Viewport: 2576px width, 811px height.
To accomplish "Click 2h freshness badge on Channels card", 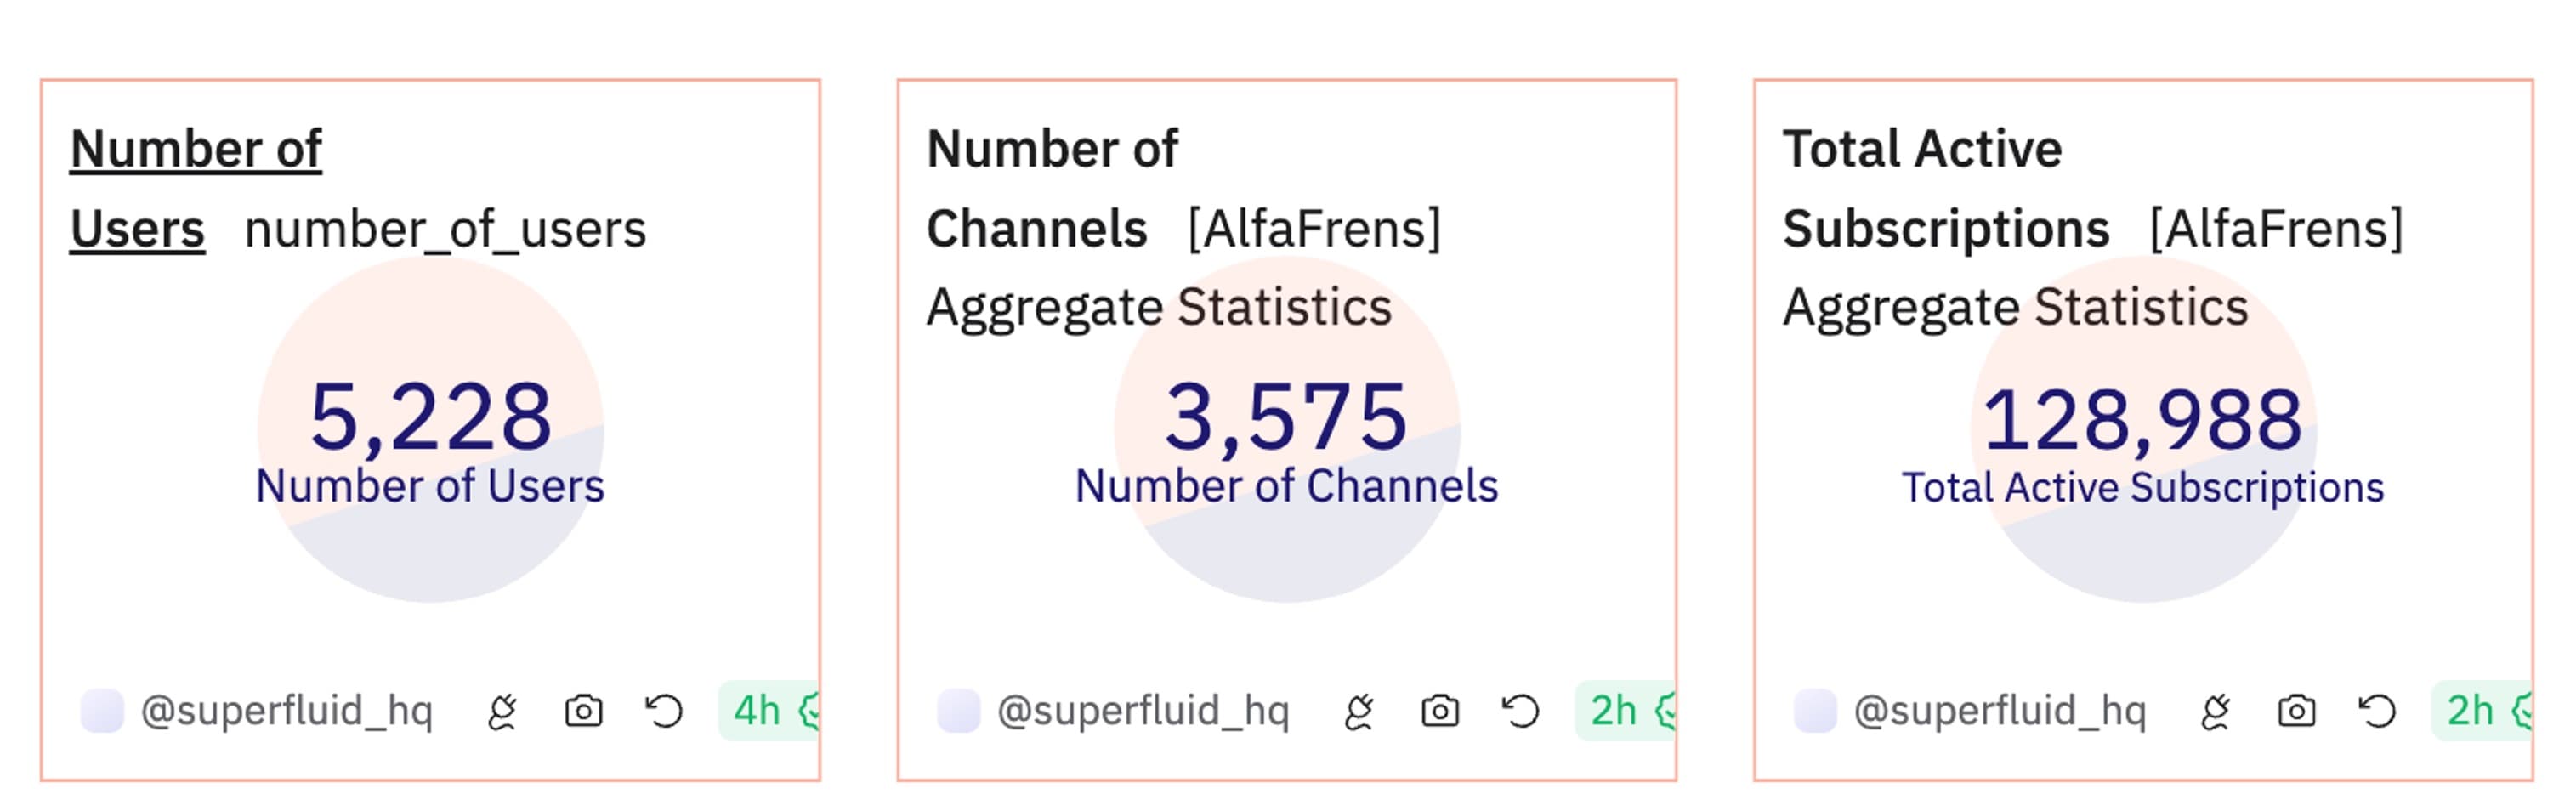I will pos(1625,711).
